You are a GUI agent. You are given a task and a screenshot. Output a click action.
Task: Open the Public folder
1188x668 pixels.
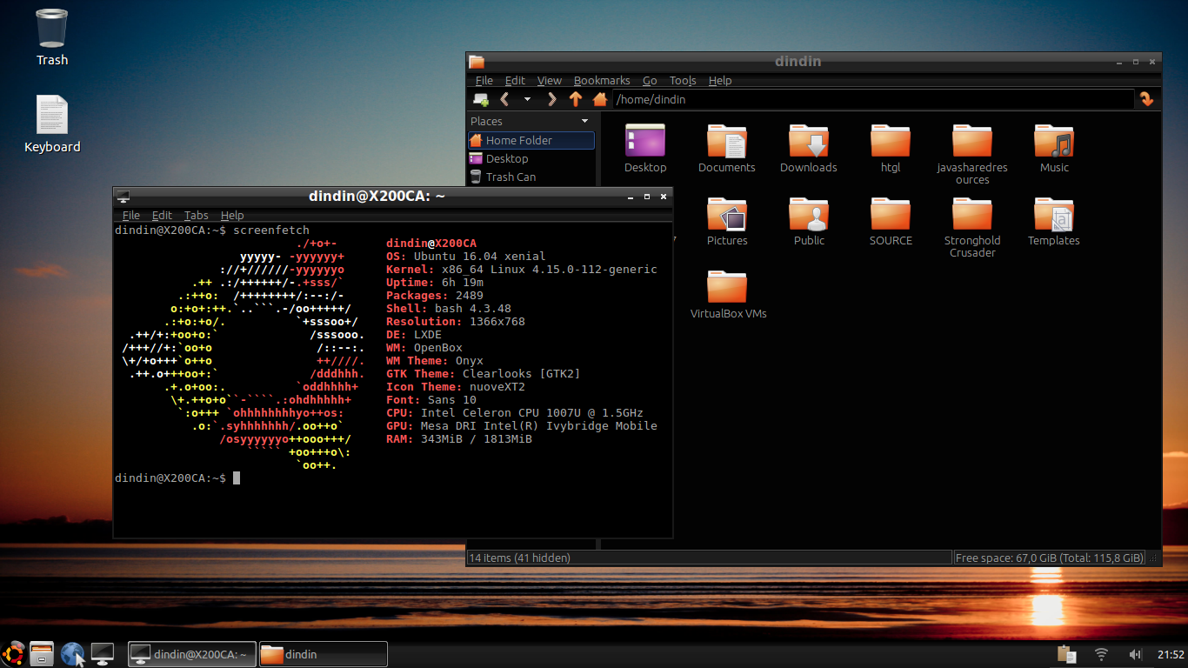809,222
